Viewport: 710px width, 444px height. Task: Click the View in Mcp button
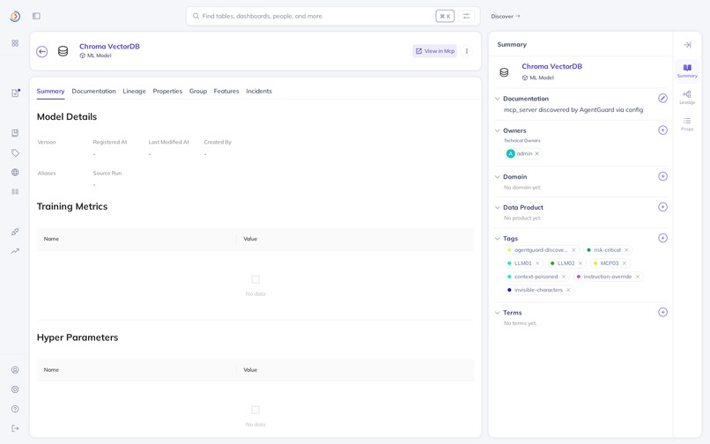point(434,51)
